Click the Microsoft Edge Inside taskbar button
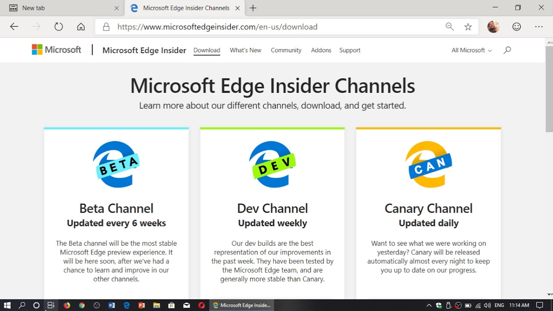This screenshot has width=553, height=311. click(242, 305)
